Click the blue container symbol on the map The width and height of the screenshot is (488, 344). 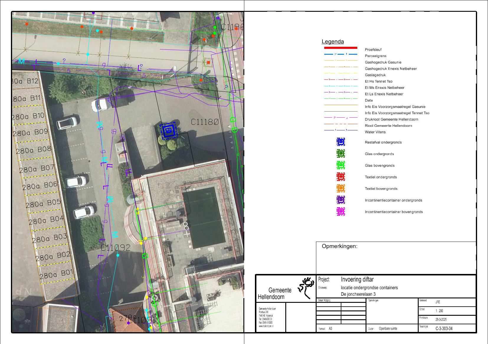168,130
